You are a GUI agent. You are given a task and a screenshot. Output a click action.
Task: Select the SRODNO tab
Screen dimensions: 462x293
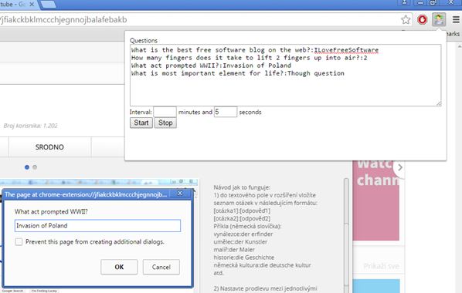[x=49, y=147]
